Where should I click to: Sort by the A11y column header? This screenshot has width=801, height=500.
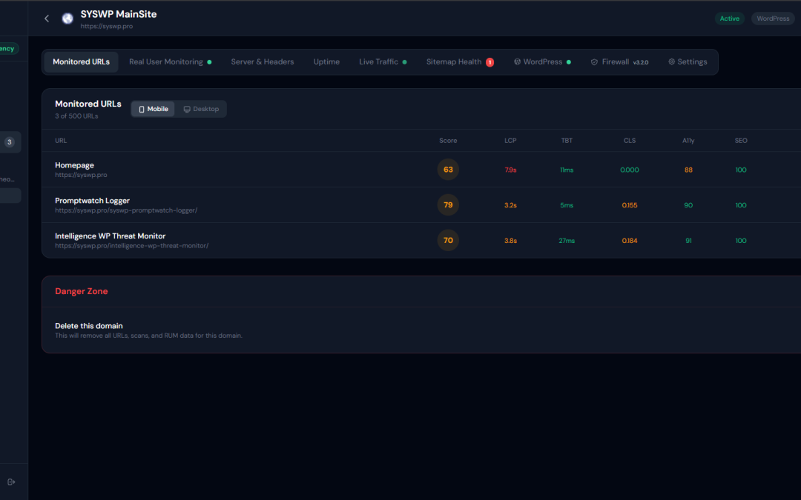point(688,141)
